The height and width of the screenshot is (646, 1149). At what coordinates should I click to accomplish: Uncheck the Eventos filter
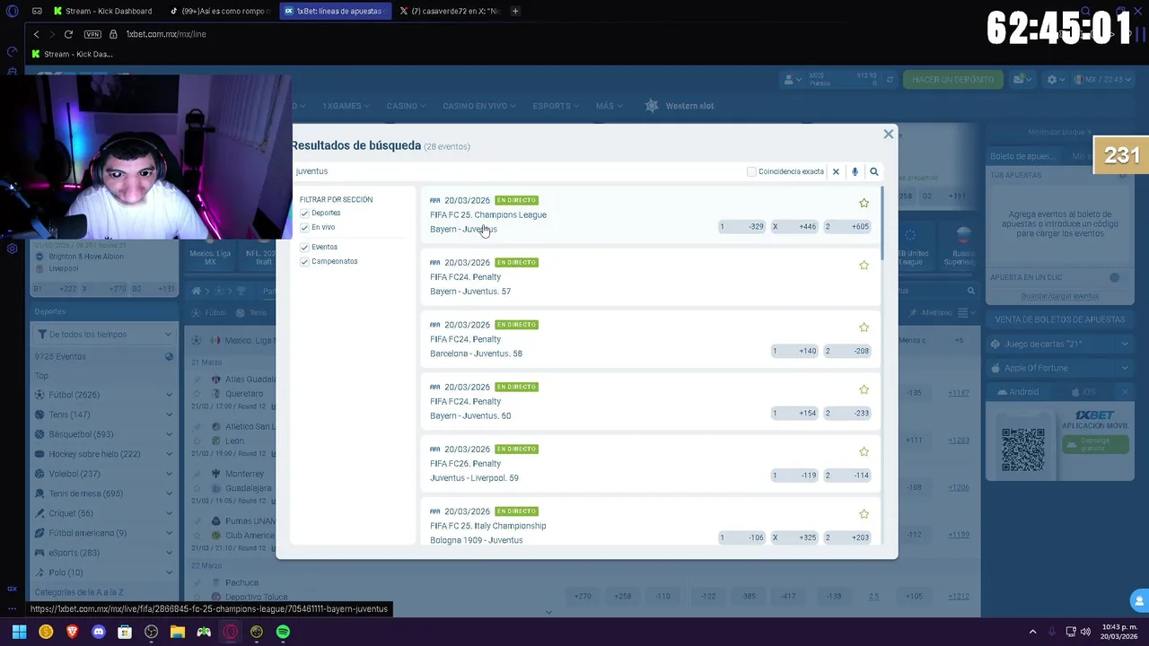click(304, 248)
